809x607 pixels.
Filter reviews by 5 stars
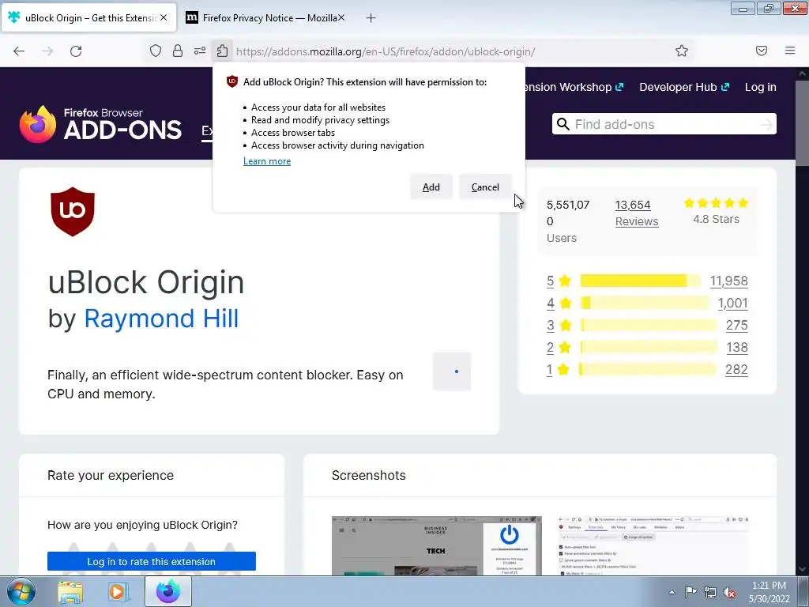559,281
